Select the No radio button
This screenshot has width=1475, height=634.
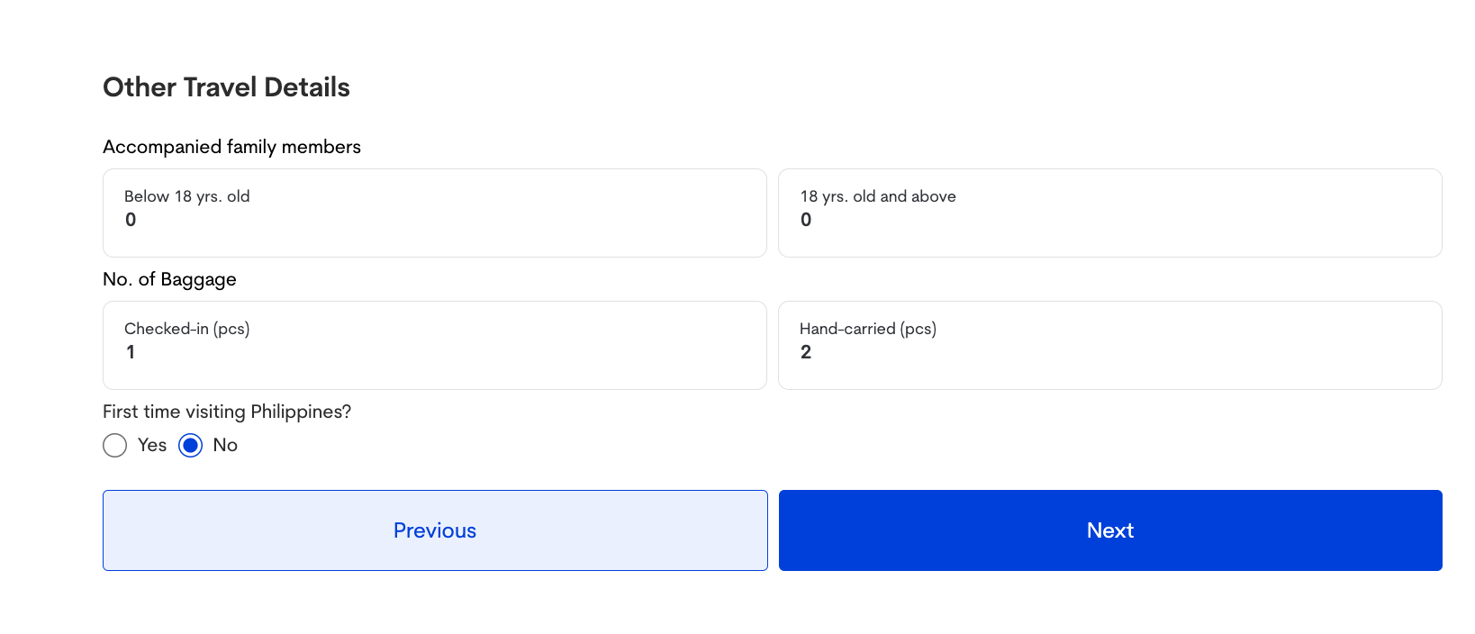coord(190,445)
